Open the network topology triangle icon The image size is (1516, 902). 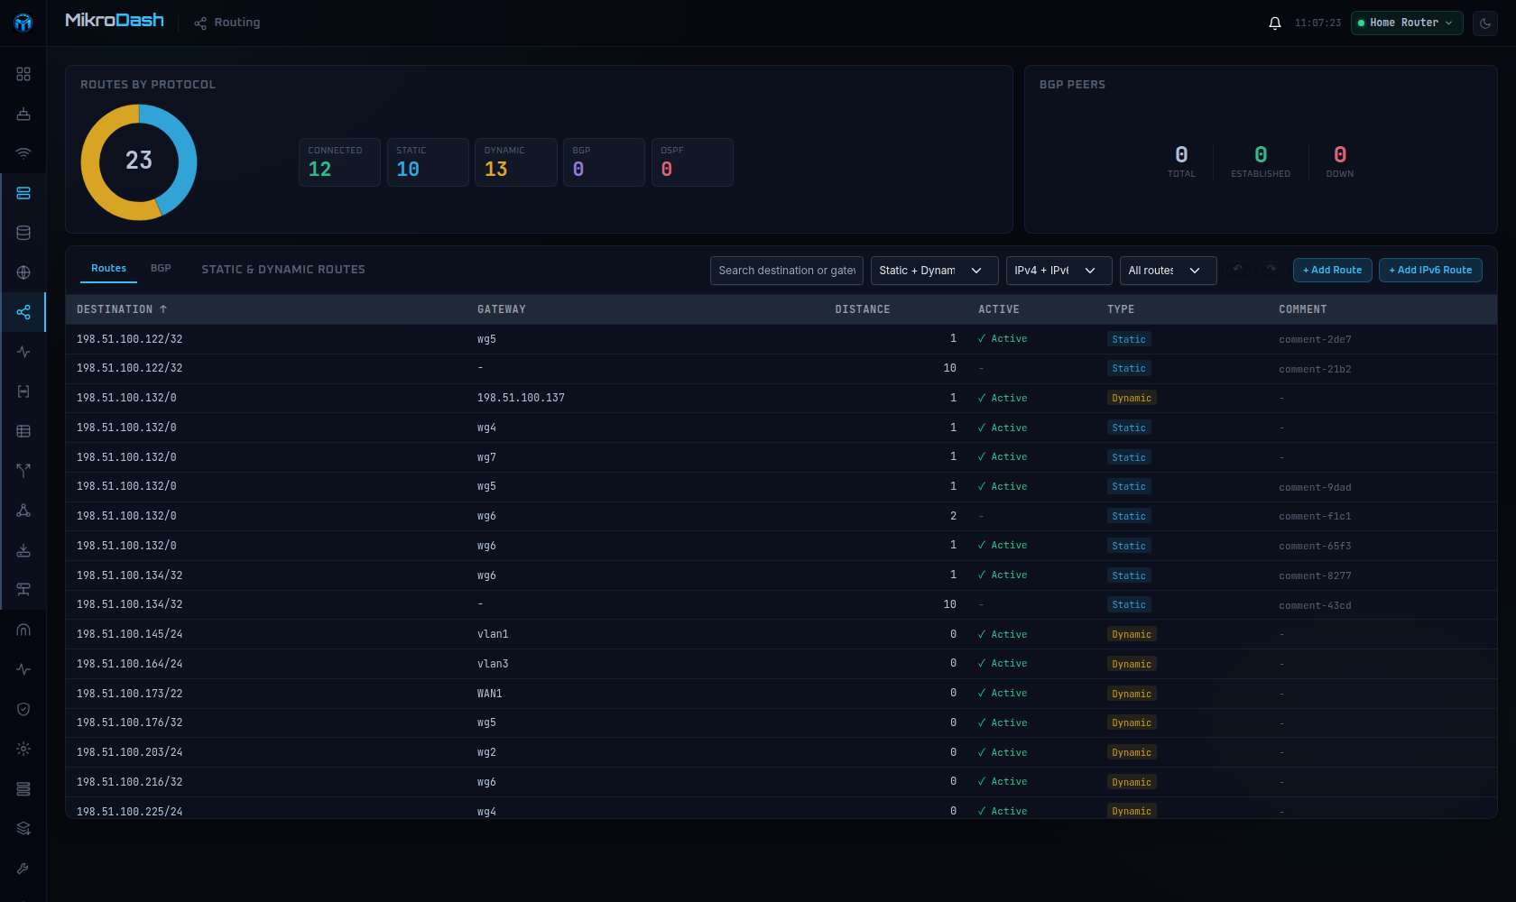pos(23,511)
